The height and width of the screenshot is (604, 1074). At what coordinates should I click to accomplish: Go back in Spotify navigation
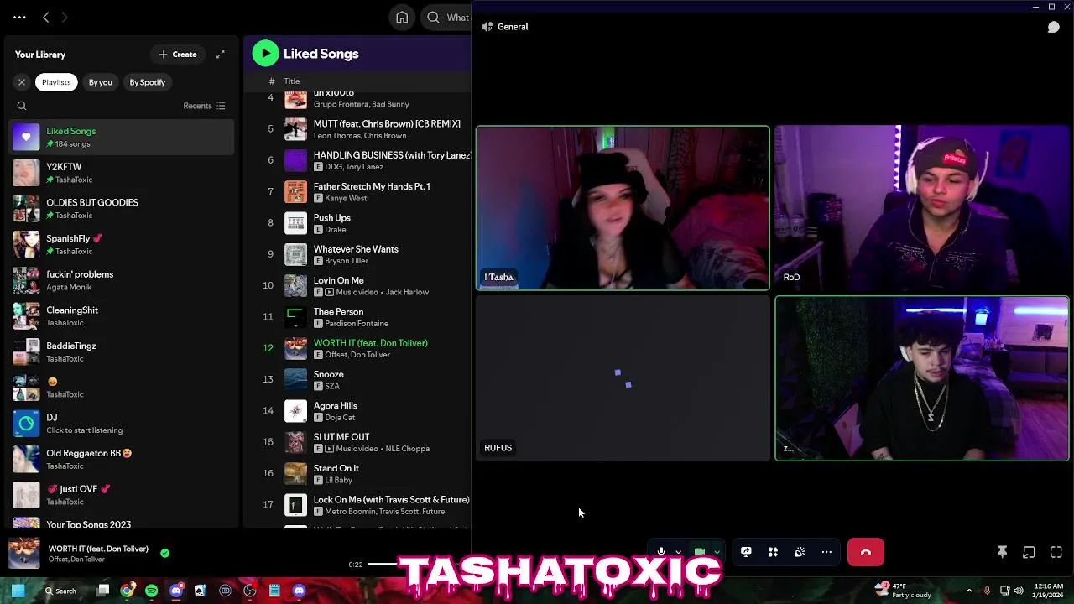46,17
